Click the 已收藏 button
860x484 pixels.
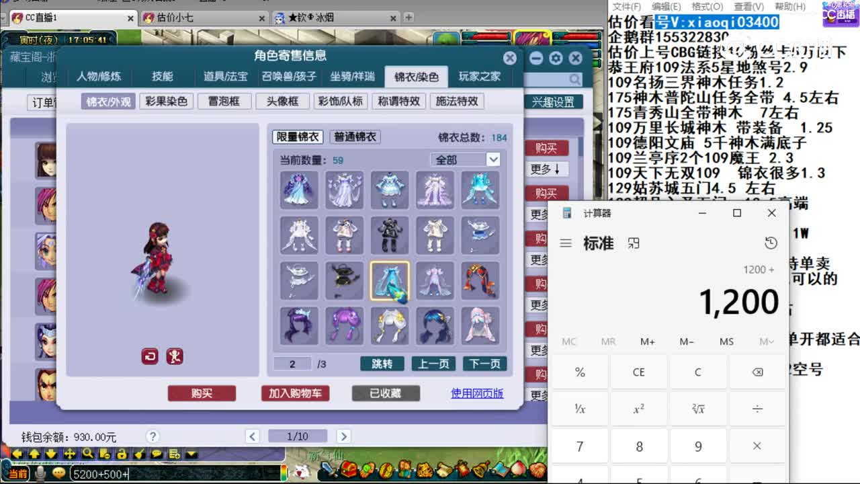[386, 393]
